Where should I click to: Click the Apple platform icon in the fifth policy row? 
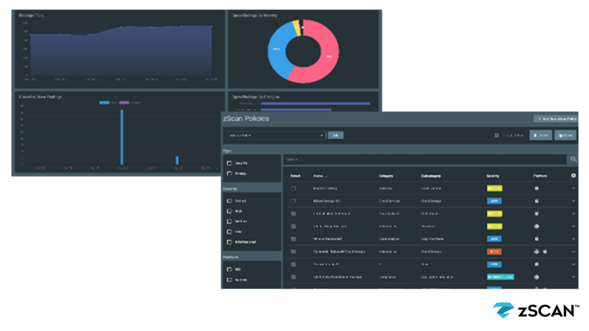coord(536,238)
